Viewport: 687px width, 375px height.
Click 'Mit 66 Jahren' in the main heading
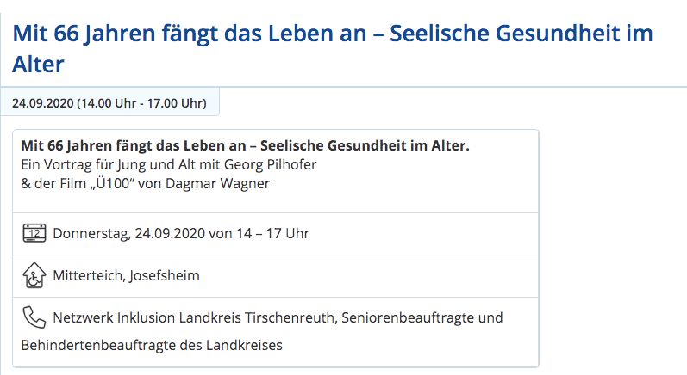tap(84, 34)
